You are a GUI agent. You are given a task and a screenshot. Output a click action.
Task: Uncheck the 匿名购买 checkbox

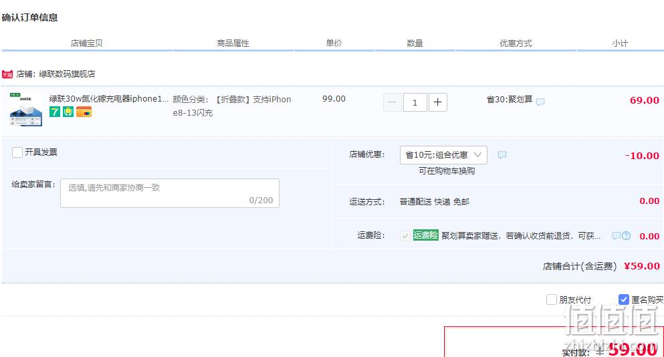623,300
